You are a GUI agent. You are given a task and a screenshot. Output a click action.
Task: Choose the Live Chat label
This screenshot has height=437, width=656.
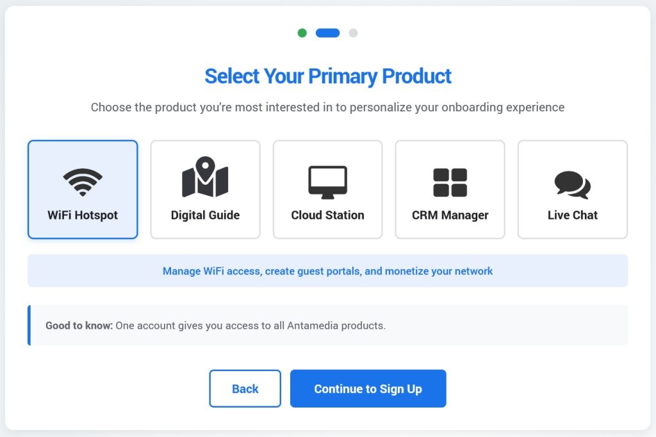pos(572,215)
